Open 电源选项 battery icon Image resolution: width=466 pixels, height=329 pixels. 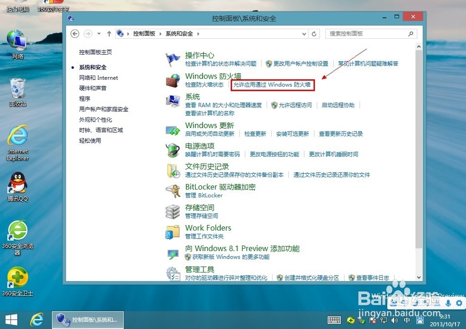173,150
